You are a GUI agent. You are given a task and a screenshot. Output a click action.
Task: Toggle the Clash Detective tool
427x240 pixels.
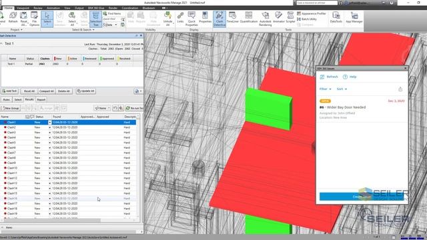[x=220, y=19]
